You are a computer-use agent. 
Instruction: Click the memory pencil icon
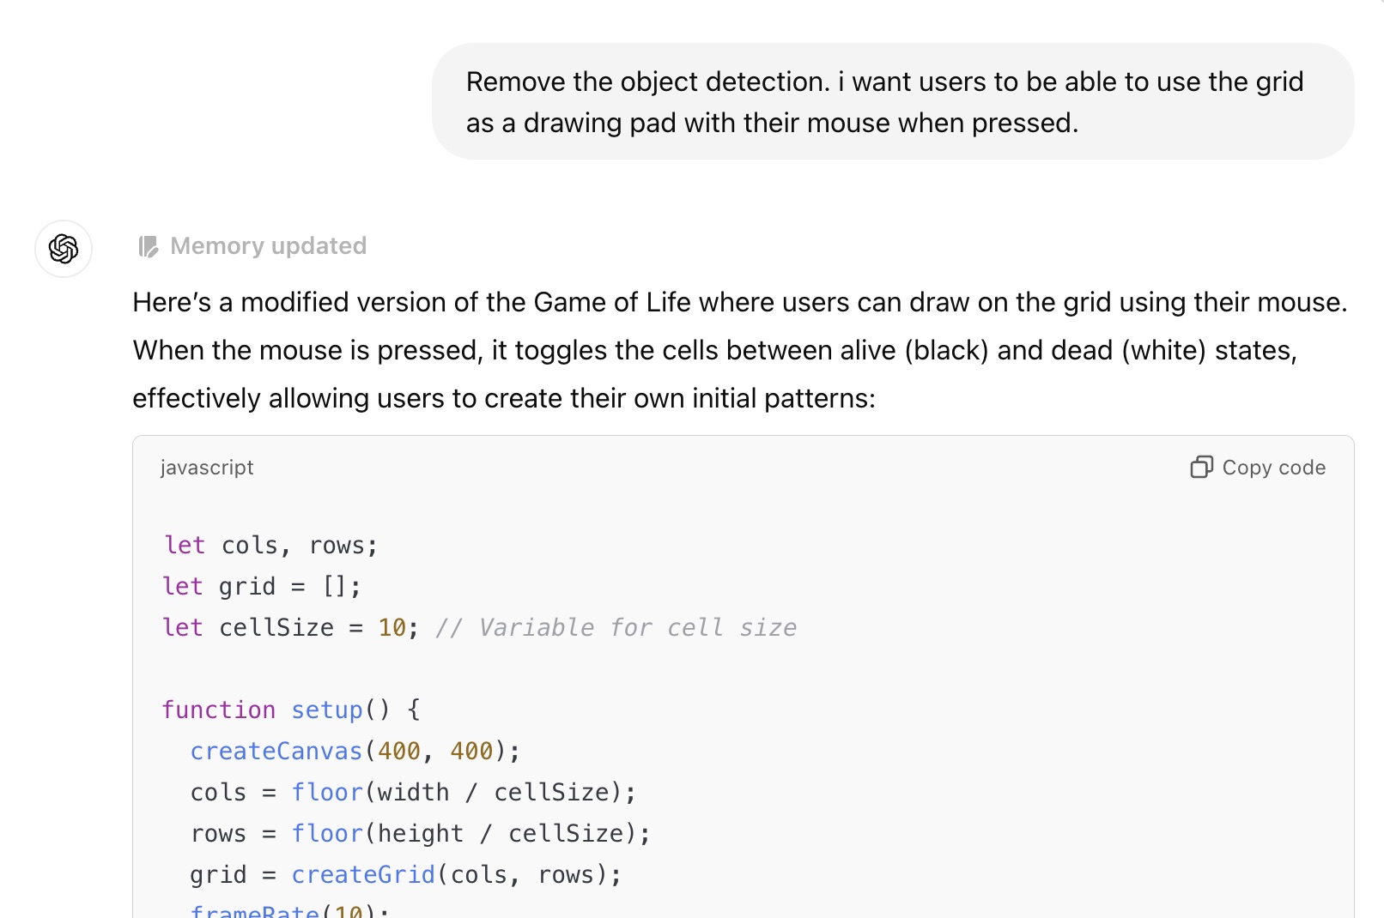click(x=149, y=247)
